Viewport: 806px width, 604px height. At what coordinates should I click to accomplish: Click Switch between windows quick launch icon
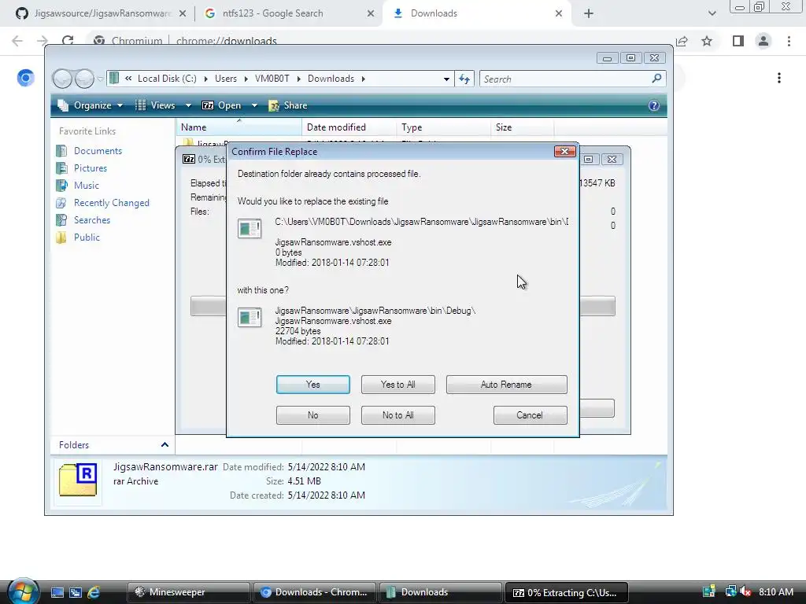(x=76, y=592)
